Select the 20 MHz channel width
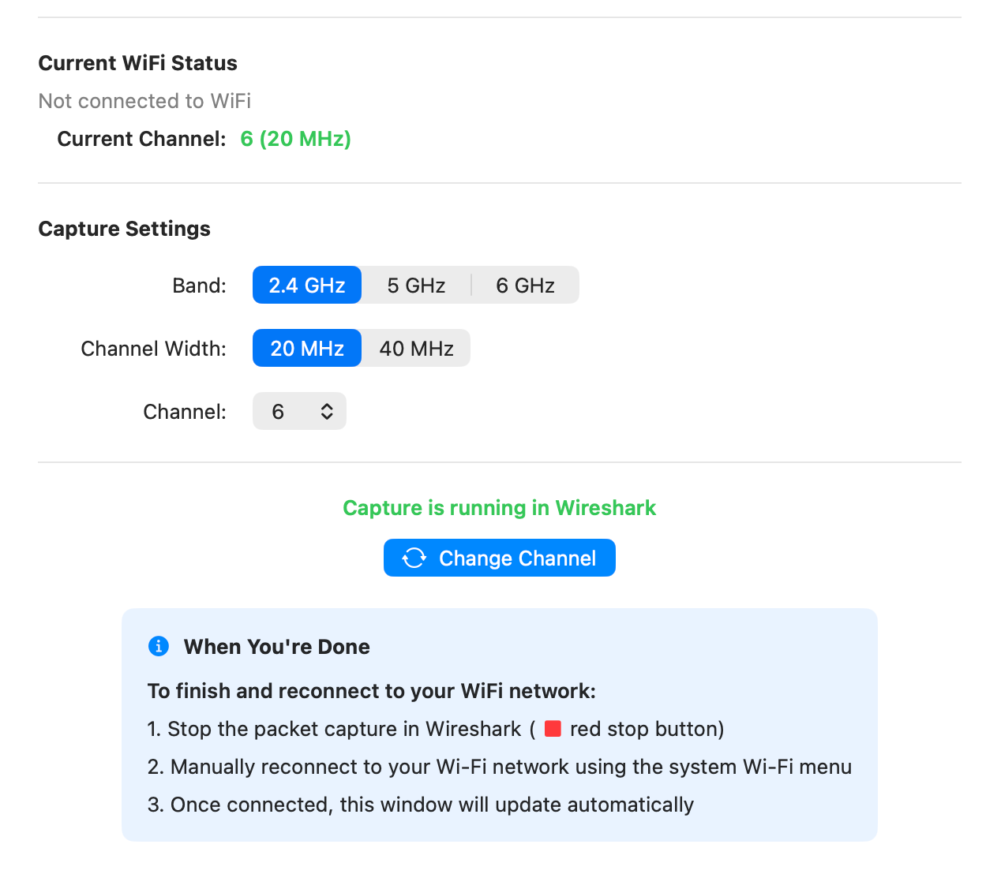The height and width of the screenshot is (874, 1001). [307, 348]
